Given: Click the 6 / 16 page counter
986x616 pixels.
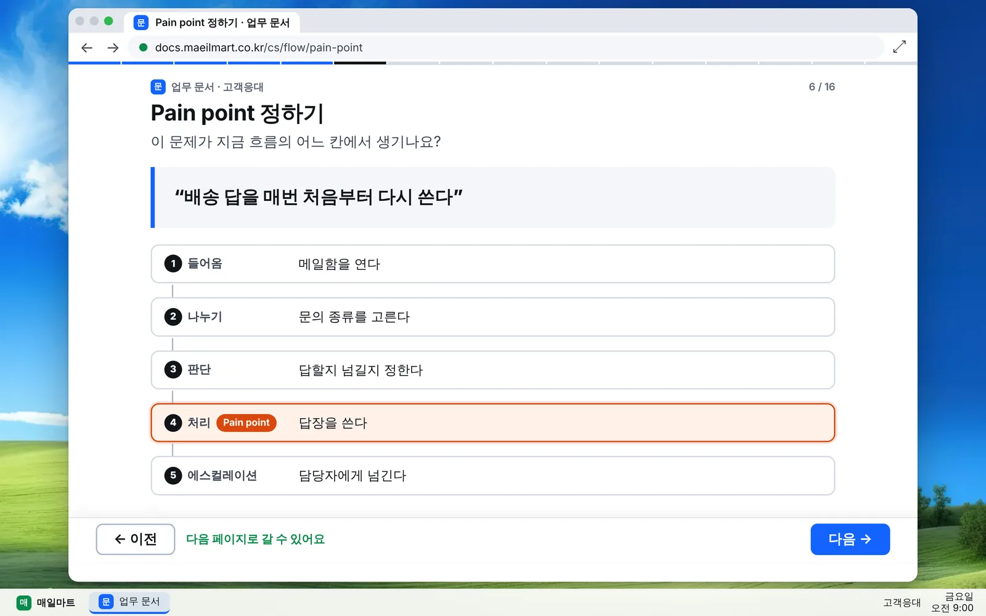Looking at the screenshot, I should (x=821, y=87).
